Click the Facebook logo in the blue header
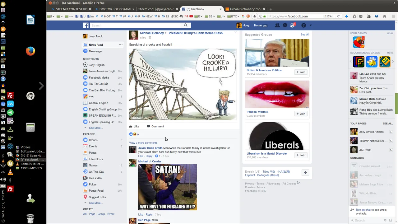 tap(86, 26)
